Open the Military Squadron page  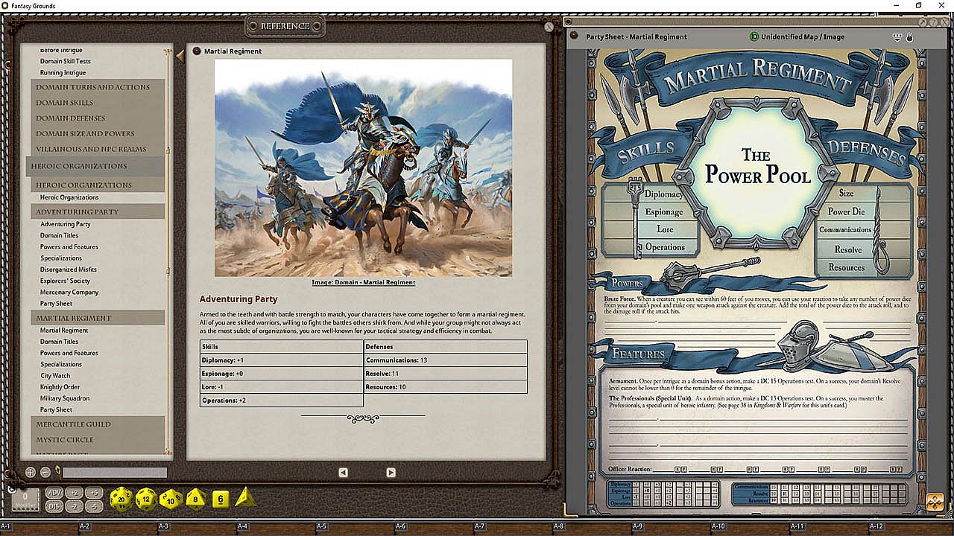pos(66,398)
